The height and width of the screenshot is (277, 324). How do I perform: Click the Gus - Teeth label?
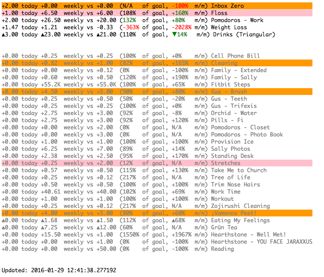coord(229,99)
